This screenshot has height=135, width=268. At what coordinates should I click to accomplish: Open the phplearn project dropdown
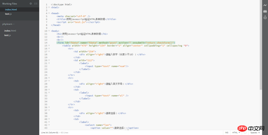pos(8,24)
